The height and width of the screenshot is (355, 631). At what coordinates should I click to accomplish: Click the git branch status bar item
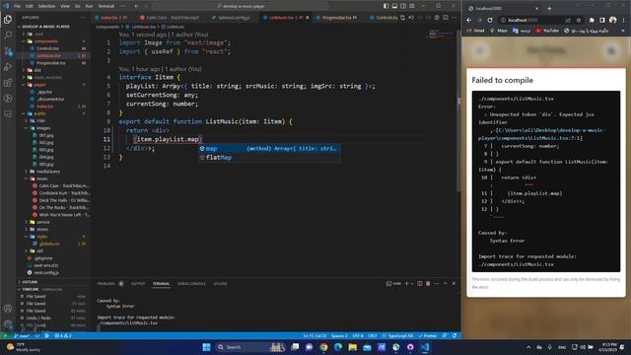22,335
